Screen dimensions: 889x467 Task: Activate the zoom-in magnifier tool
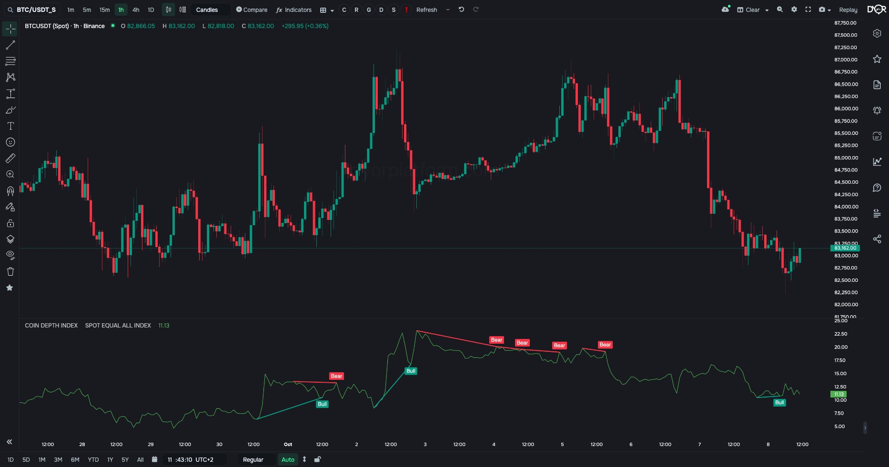10,175
